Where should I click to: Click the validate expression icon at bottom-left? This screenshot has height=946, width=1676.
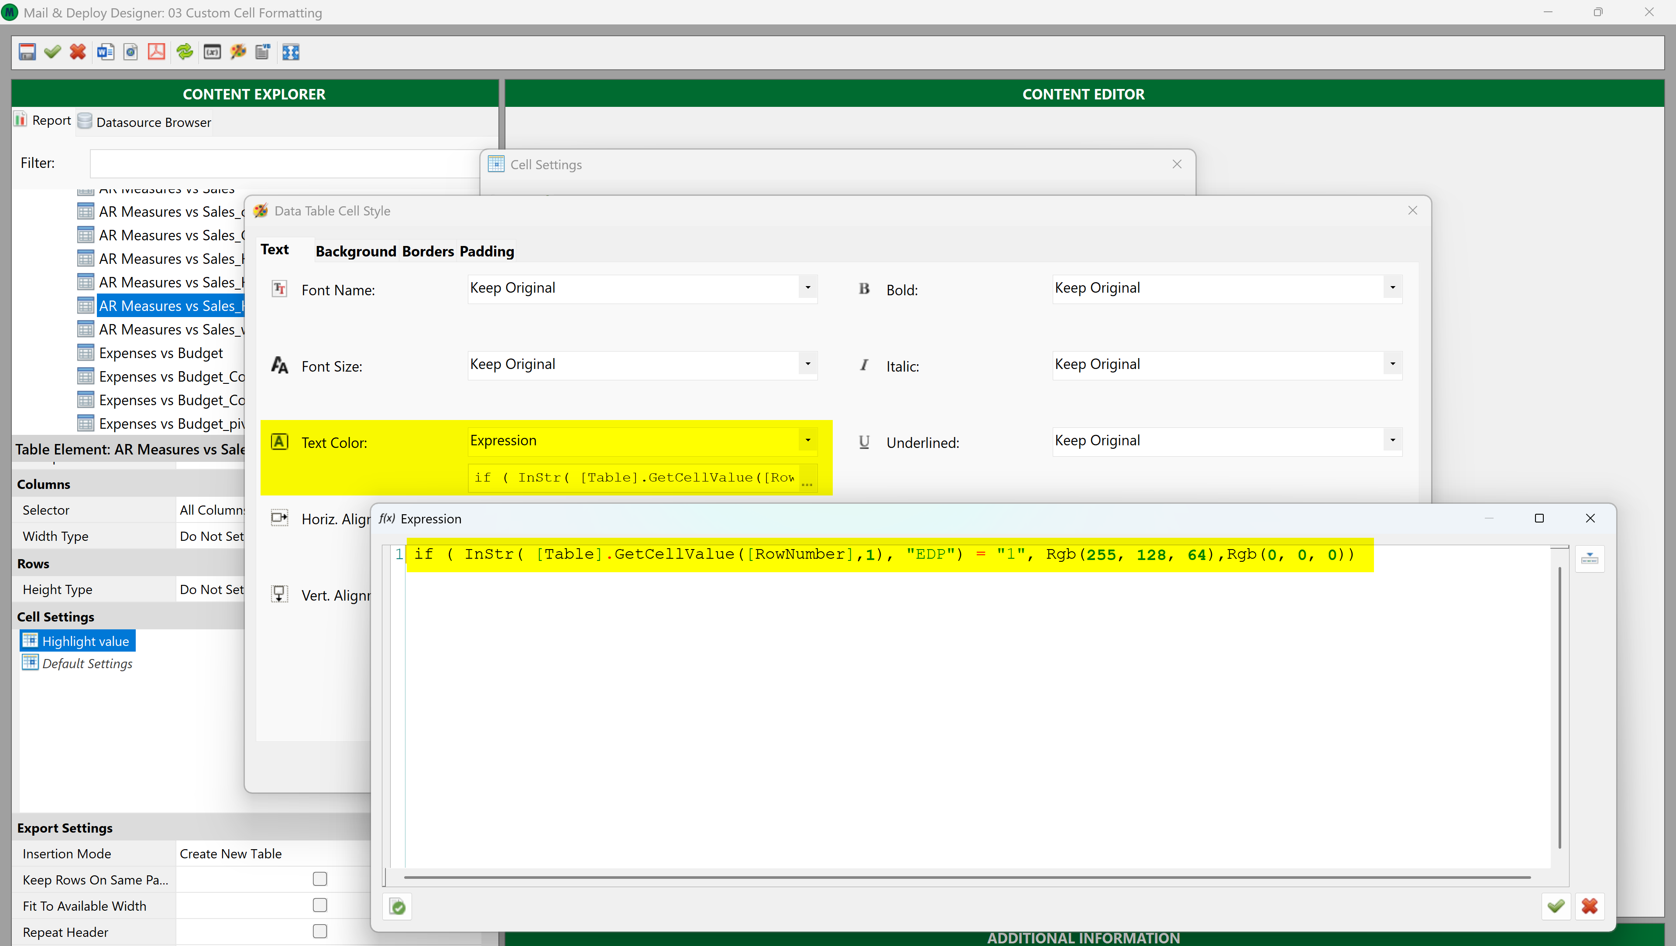click(398, 906)
